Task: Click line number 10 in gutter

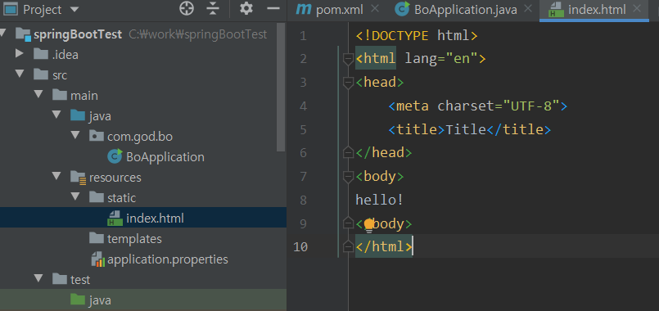Action: pyautogui.click(x=300, y=246)
